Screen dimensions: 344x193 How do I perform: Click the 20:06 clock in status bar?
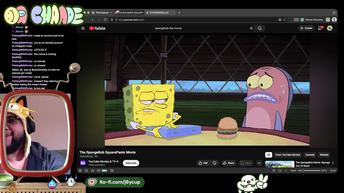[x=333, y=170]
